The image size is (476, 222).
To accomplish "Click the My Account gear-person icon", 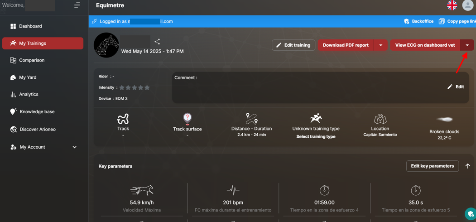I will click(13, 147).
